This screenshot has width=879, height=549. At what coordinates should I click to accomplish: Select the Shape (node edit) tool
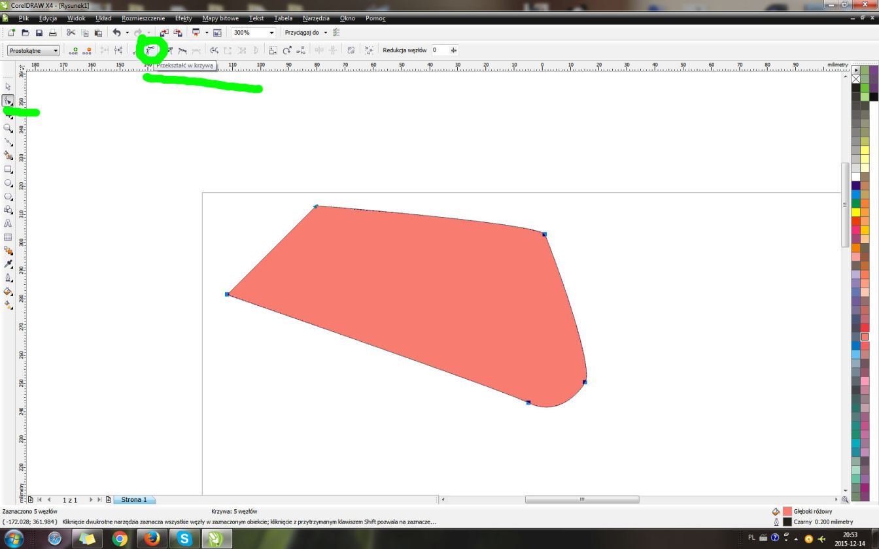[x=8, y=101]
